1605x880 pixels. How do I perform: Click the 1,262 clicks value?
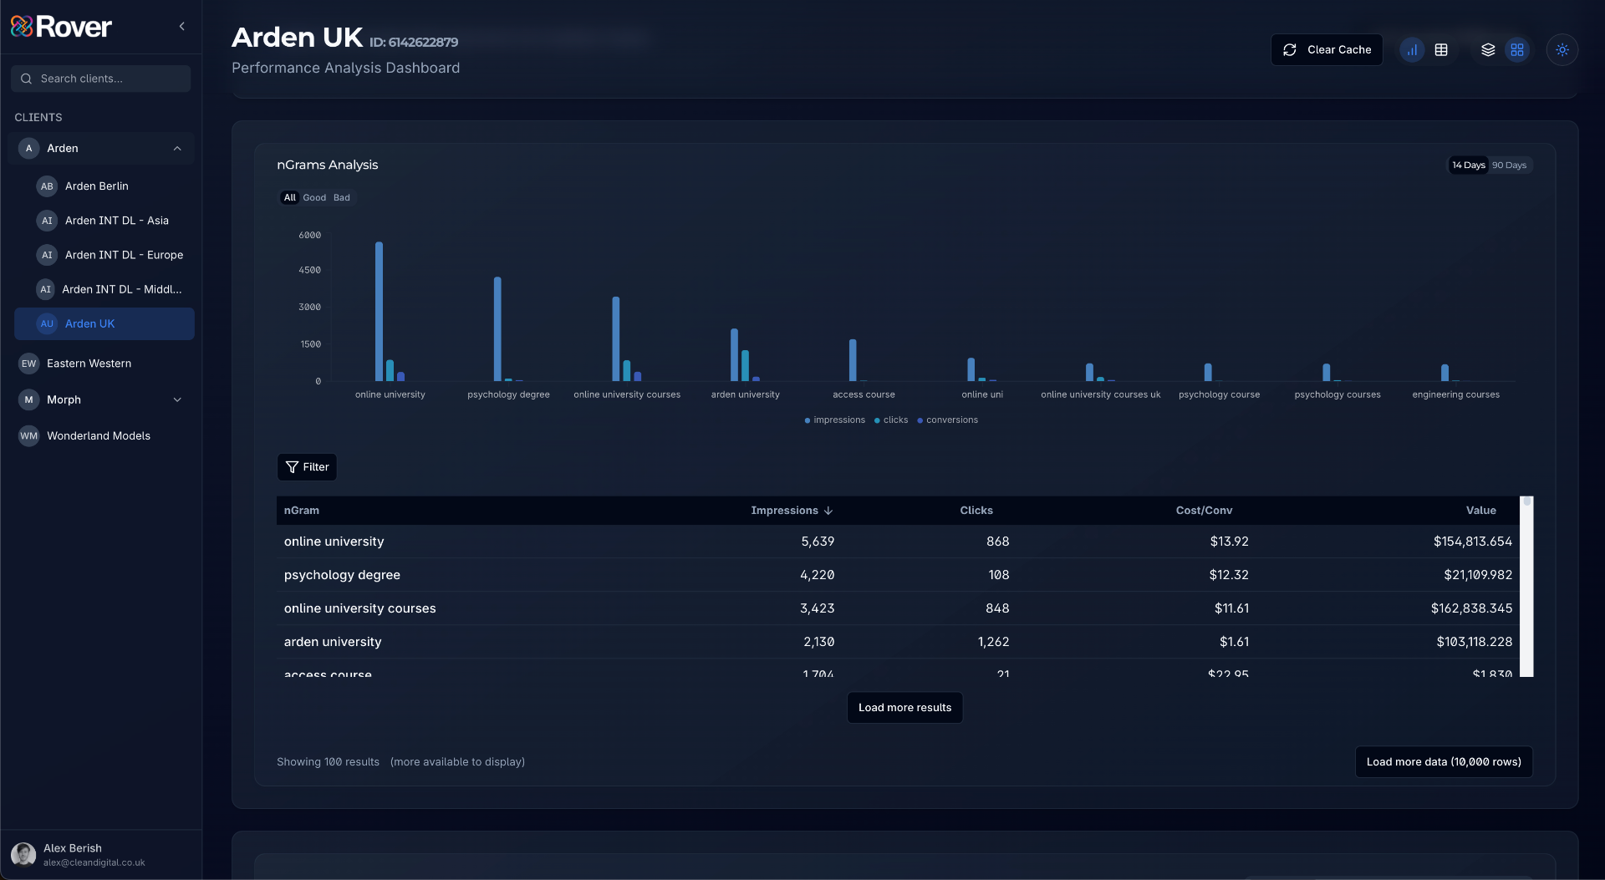coord(993,642)
